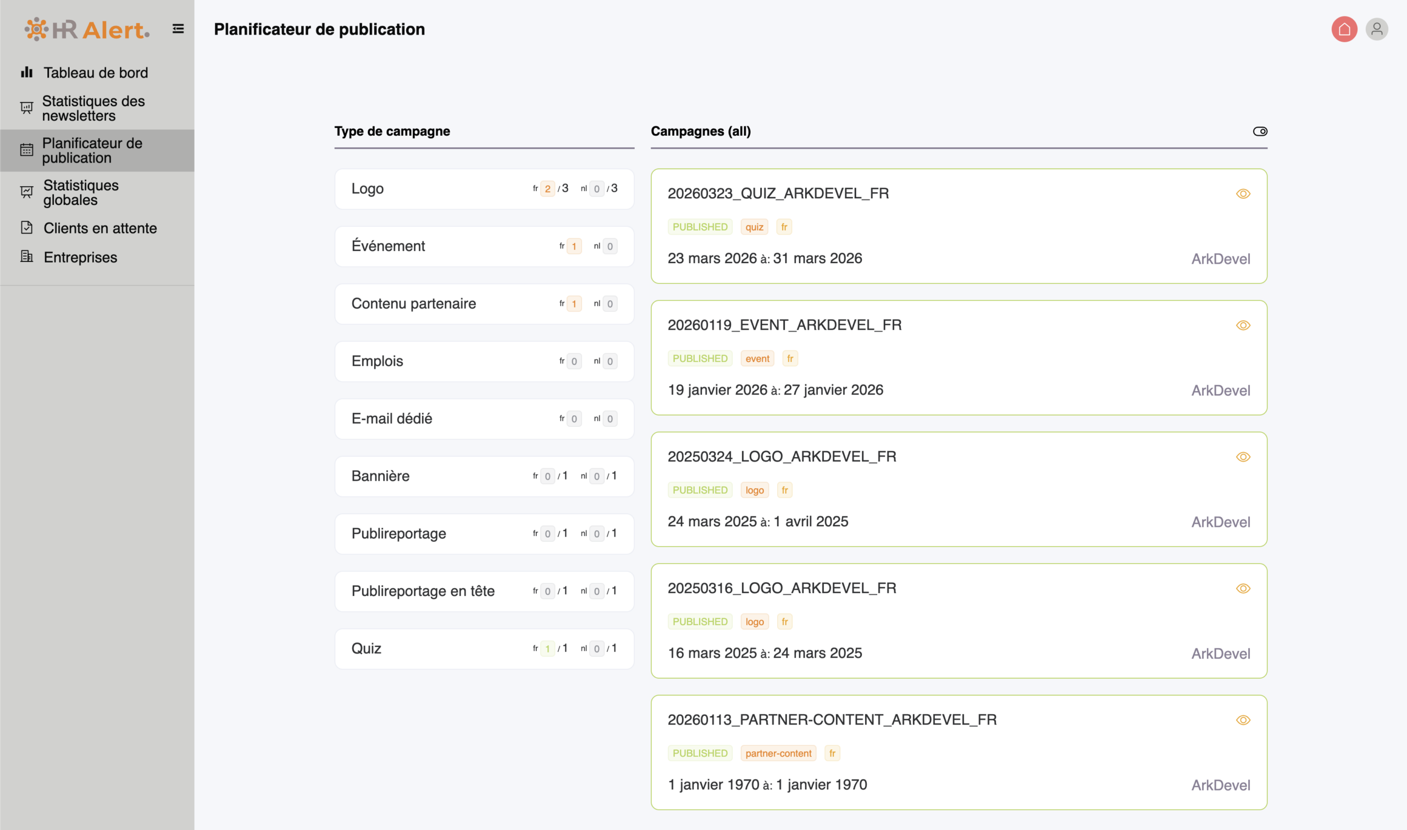
Task: Click the nl count 0 in Emplois row
Action: (x=609, y=361)
